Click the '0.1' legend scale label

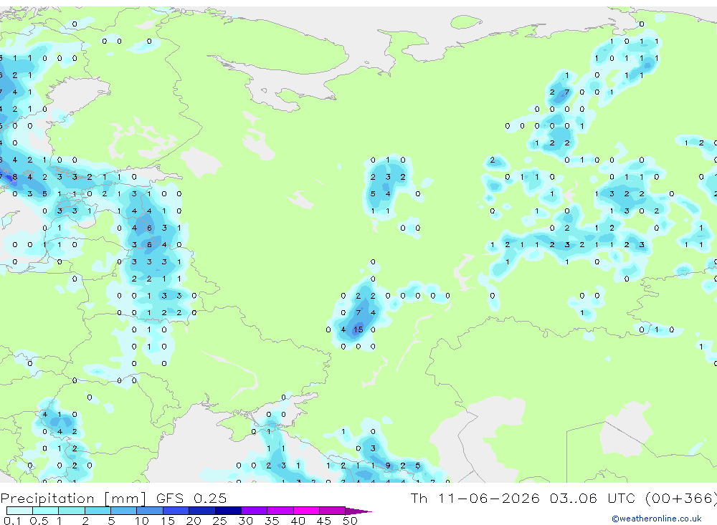[x=12, y=521]
